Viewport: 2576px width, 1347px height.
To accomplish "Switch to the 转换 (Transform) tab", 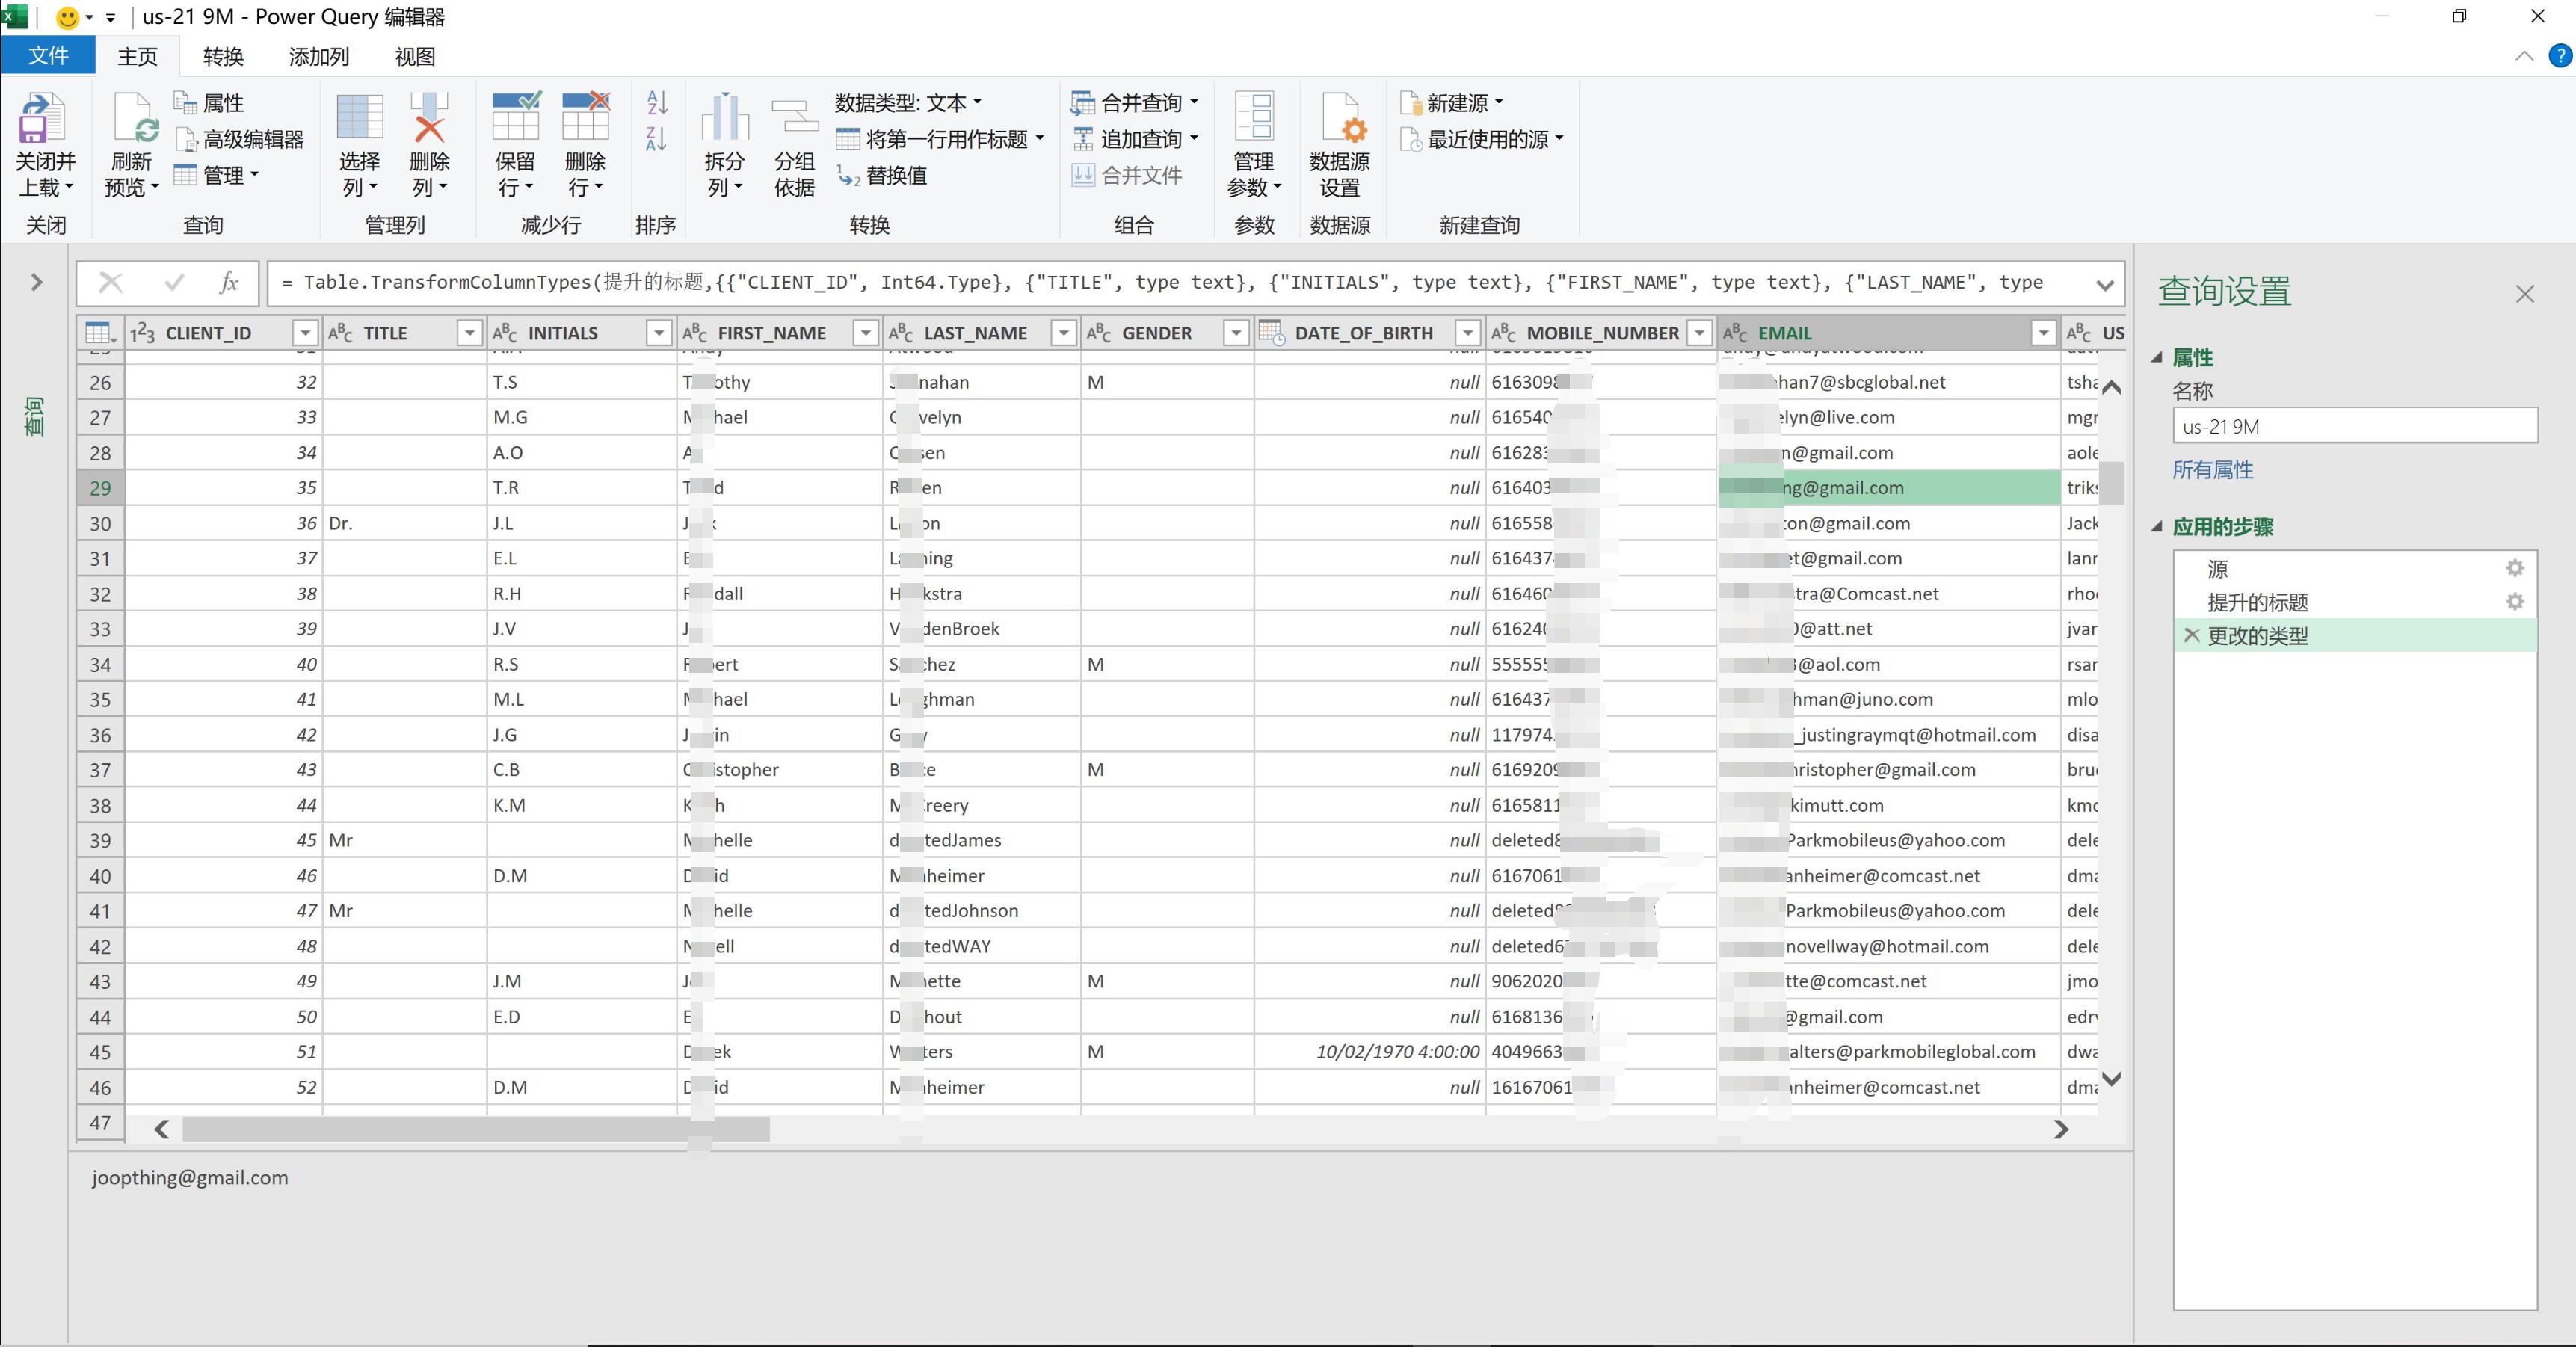I will pyautogui.click(x=223, y=56).
